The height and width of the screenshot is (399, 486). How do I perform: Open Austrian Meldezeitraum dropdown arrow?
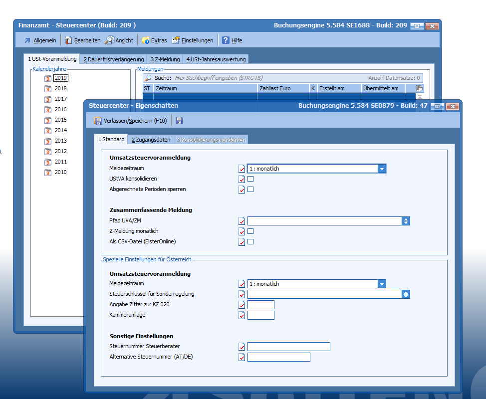pyautogui.click(x=382, y=284)
